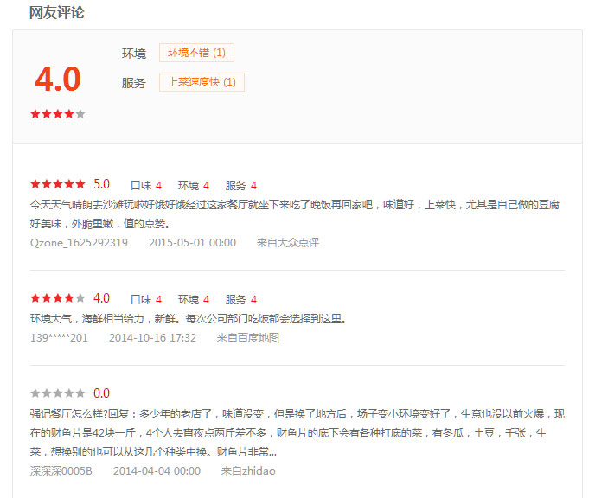The image size is (595, 498).
Task: Click the 5.0 score of first review
Action: point(102,184)
